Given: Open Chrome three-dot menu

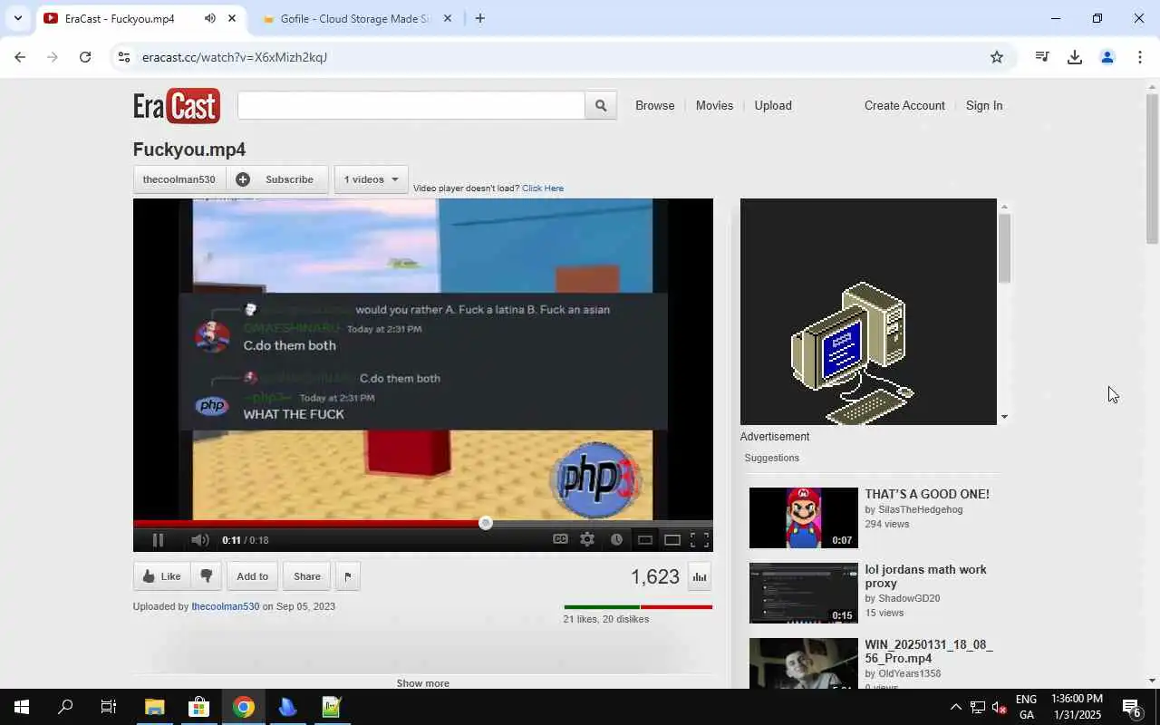Looking at the screenshot, I should 1140,57.
